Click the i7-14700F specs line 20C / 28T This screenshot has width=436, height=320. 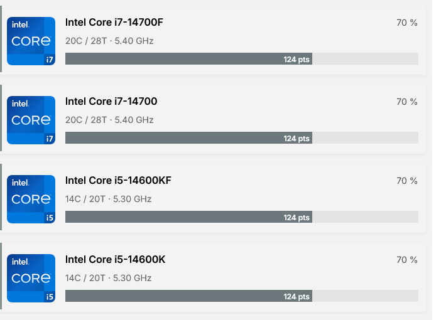[109, 41]
